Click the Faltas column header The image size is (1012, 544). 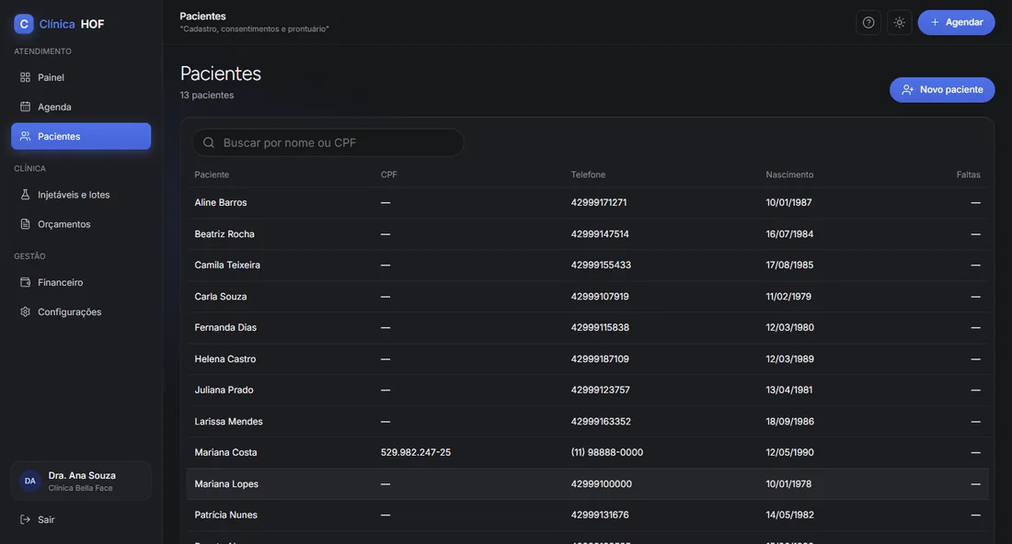click(x=968, y=175)
